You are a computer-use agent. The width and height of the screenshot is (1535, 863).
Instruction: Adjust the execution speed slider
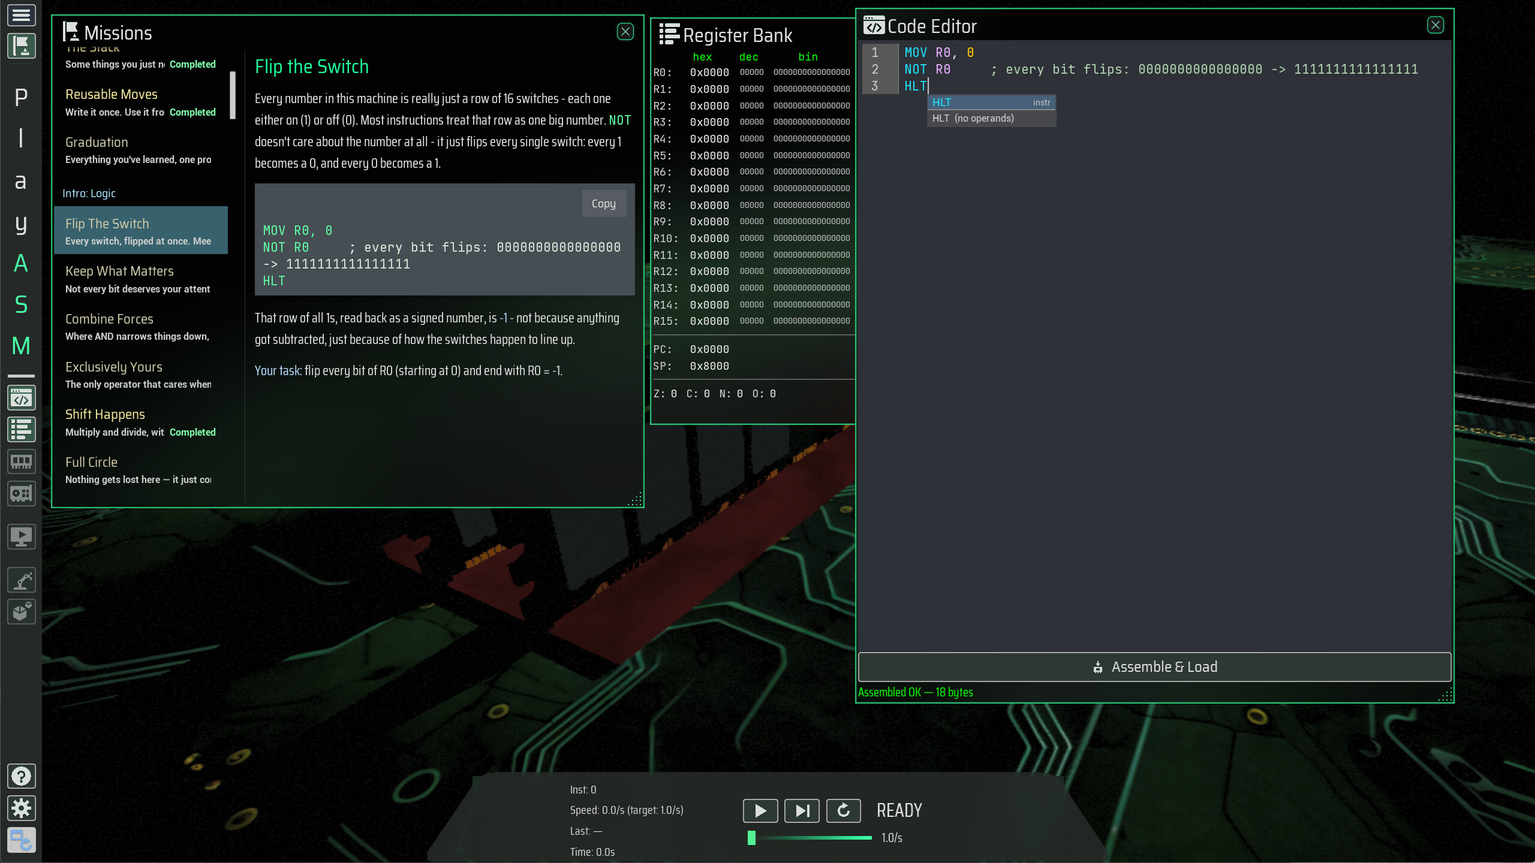pyautogui.click(x=809, y=838)
